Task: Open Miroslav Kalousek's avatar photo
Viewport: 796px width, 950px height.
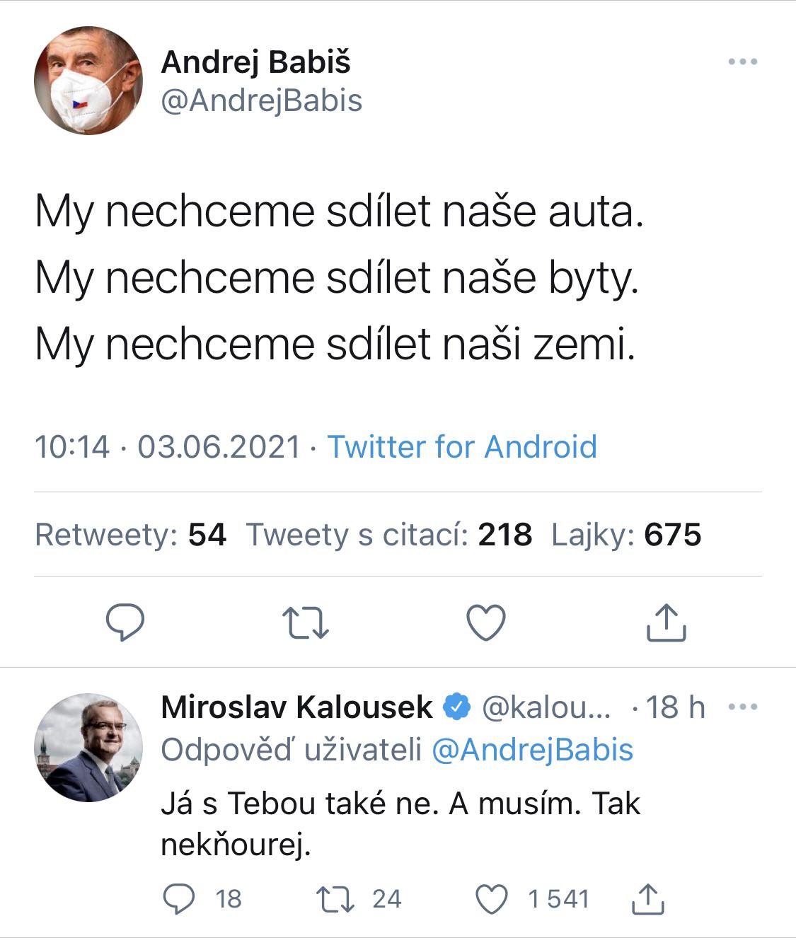Action: coord(88,747)
